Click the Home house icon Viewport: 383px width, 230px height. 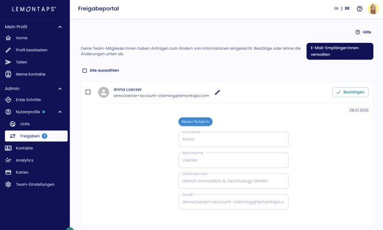pos(8,38)
